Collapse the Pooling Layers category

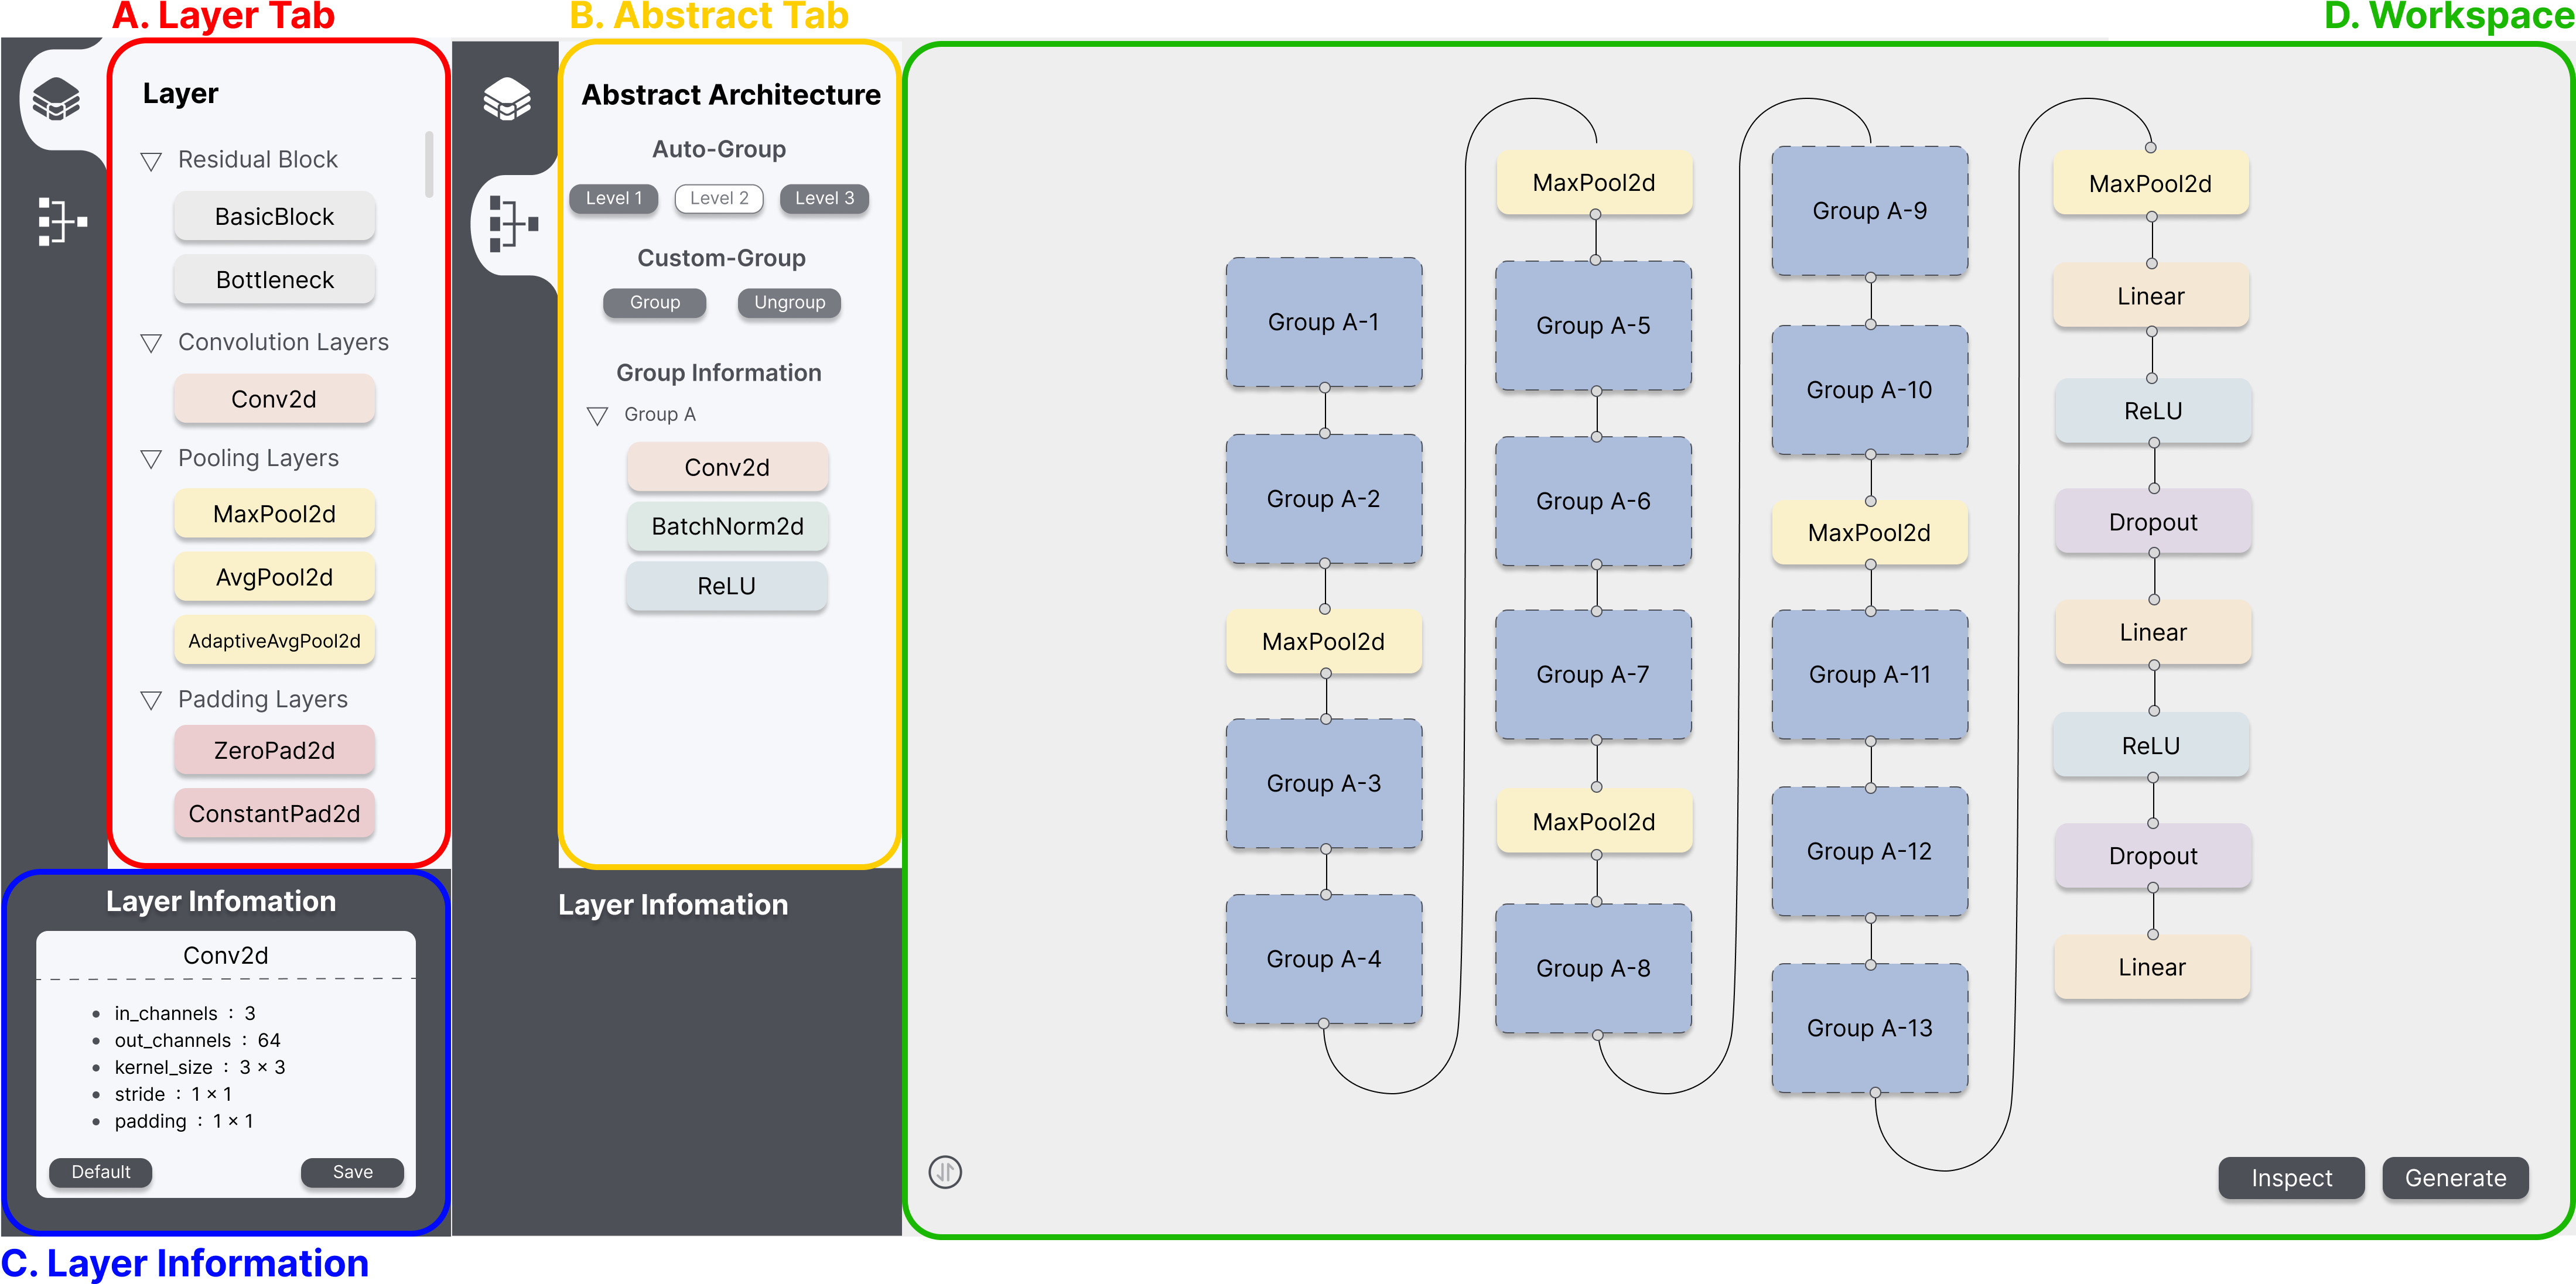coord(152,459)
